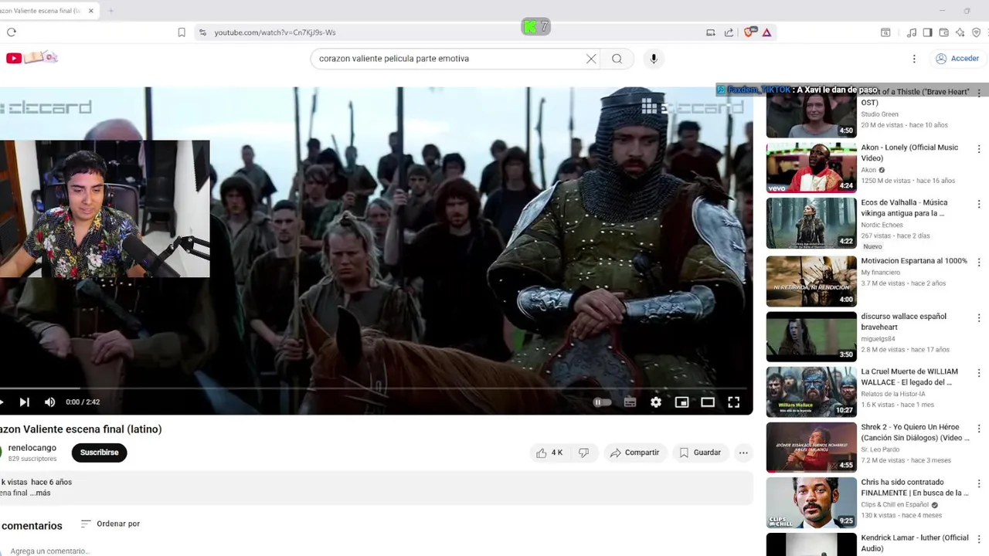
Task: Open site settings icon left of the URL
Action: pos(202,32)
